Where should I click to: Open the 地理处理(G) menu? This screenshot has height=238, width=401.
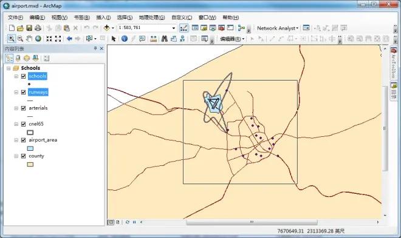click(x=152, y=18)
